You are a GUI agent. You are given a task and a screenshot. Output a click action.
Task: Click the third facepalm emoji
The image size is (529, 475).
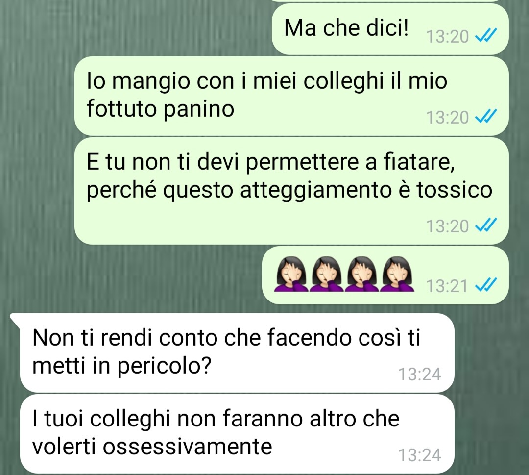tap(362, 274)
